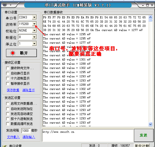Enable 接收转向文件 checkbox
The height and width of the screenshot is (147, 155).
[x=8, y=68]
